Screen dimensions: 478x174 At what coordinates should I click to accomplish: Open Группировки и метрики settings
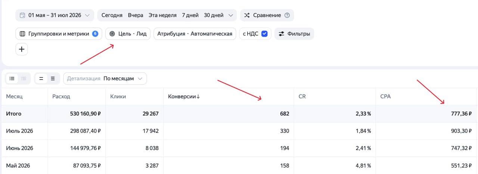coord(59,34)
